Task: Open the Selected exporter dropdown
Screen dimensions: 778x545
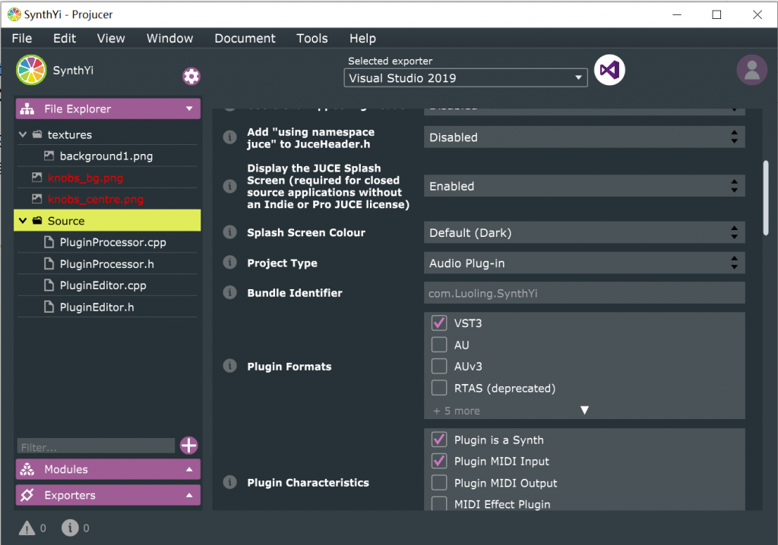Action: click(x=466, y=77)
